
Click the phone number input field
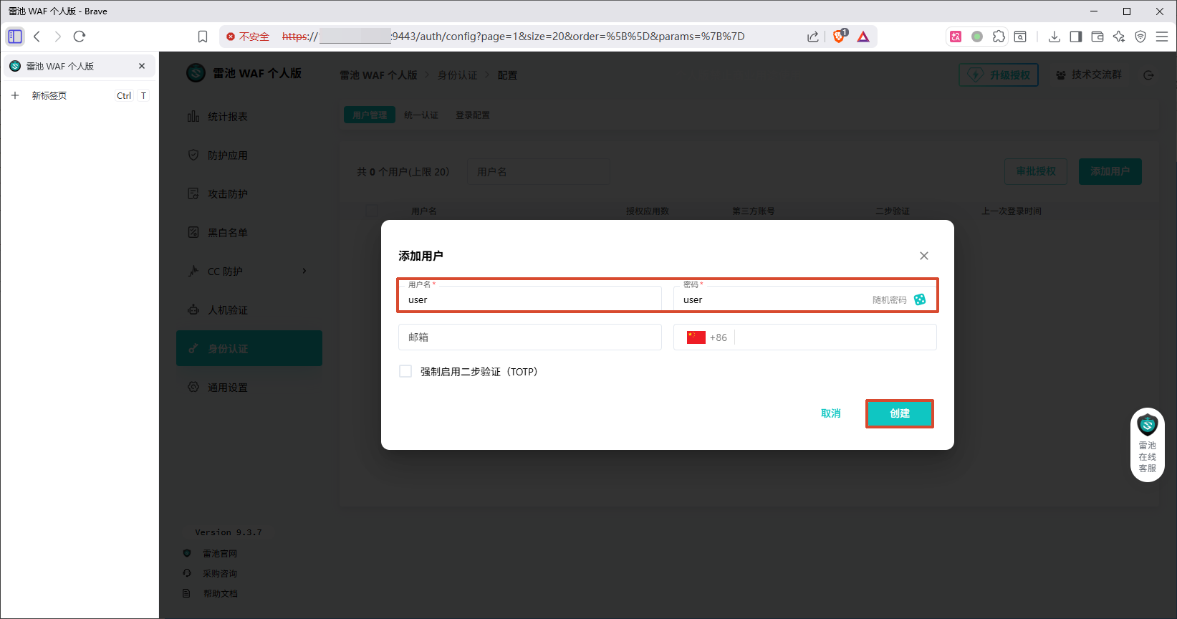pos(835,337)
